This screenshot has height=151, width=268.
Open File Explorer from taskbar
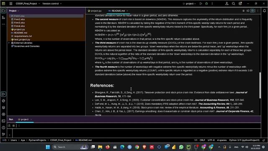pos(100,147)
